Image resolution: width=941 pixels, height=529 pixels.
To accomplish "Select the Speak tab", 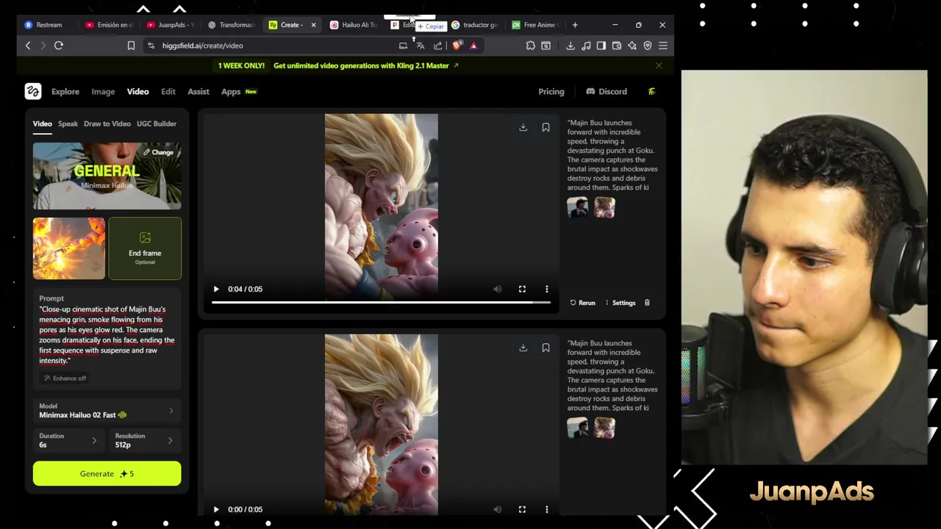I will click(68, 123).
